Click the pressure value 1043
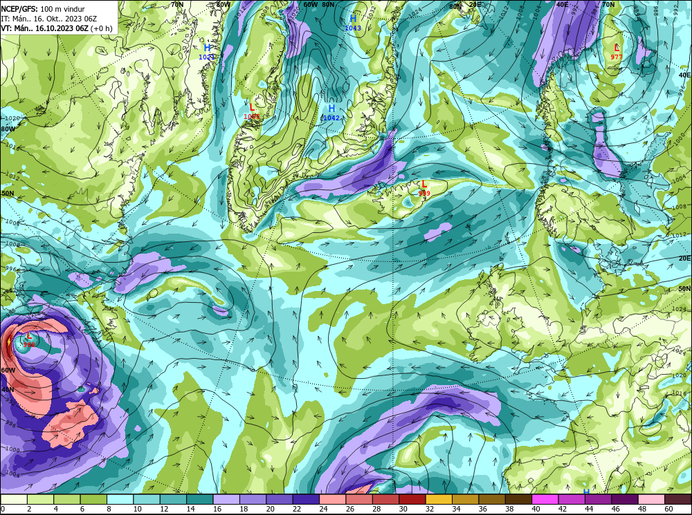692x515 pixels. coord(353,28)
